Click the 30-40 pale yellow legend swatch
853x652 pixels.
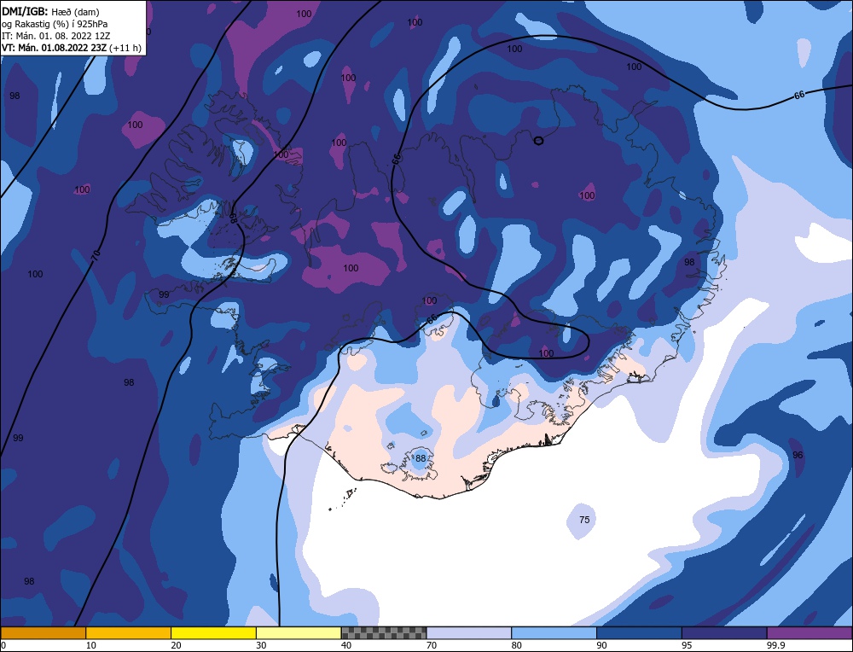click(x=299, y=633)
